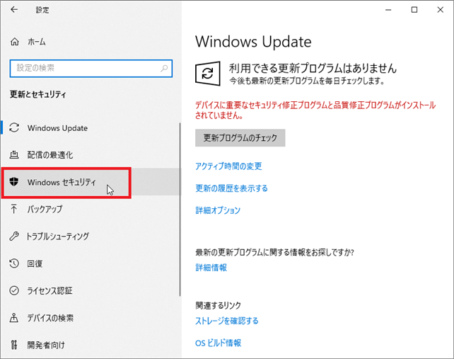Screen dimensions: 454x359
Task: Click the activation (ライセンス認証) checkmark icon
Action: click(x=14, y=290)
